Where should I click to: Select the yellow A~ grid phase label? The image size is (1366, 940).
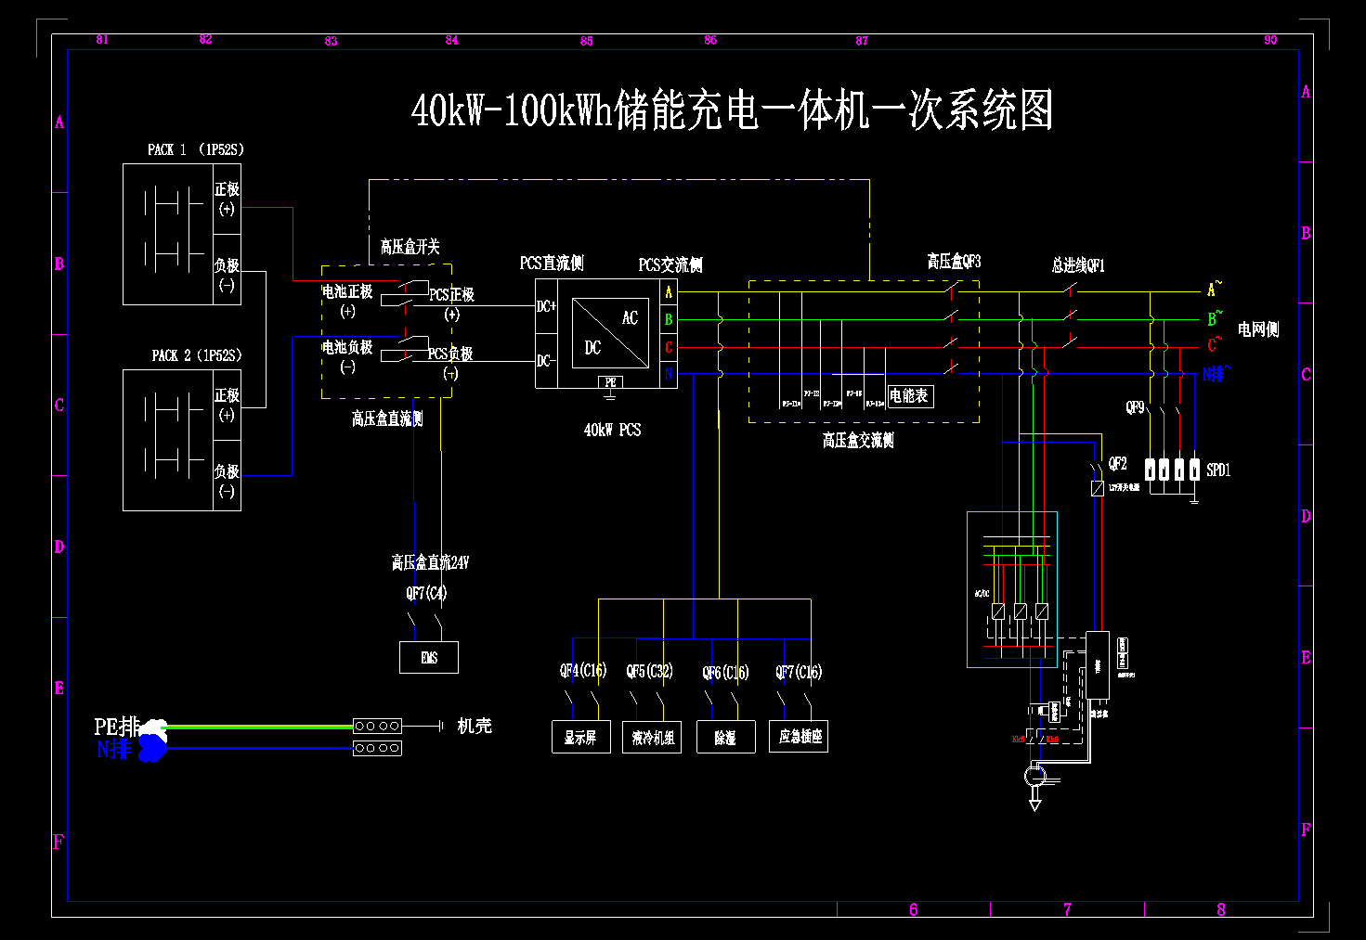click(1214, 290)
